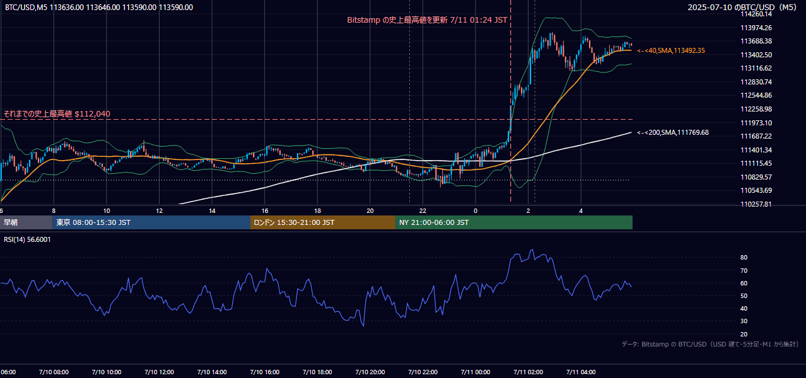Image resolution: width=806 pixels, height=378 pixels.
Task: Click the 111973.10 price axis label
Action: pyautogui.click(x=756, y=123)
